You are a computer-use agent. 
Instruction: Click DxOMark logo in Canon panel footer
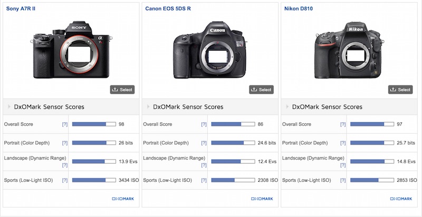point(262,199)
